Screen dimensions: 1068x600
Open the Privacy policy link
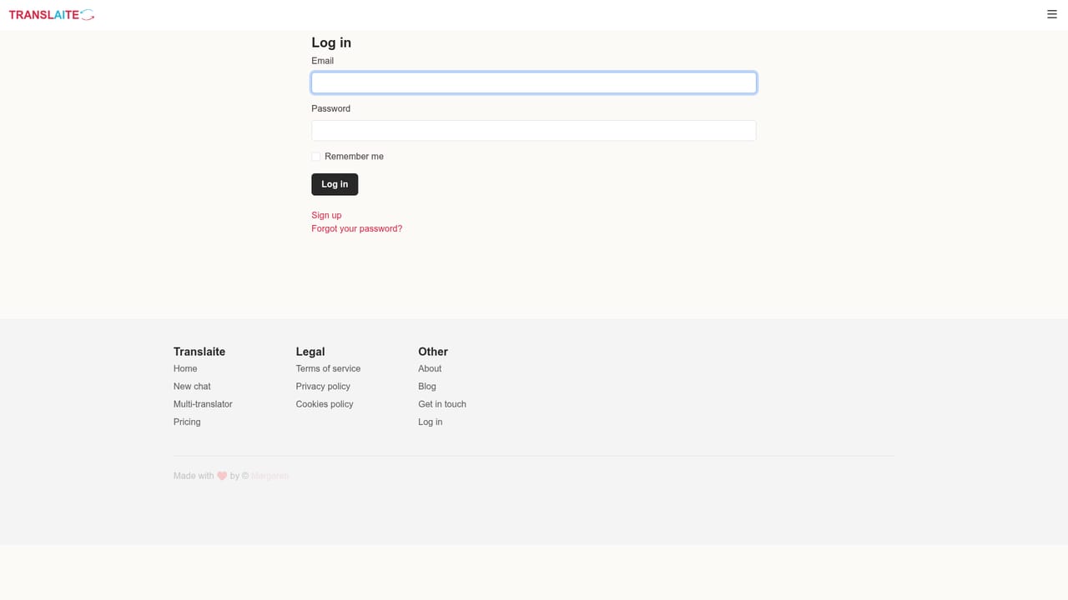click(x=323, y=387)
